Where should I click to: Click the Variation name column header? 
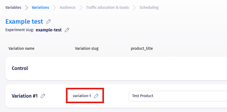click(x=21, y=48)
